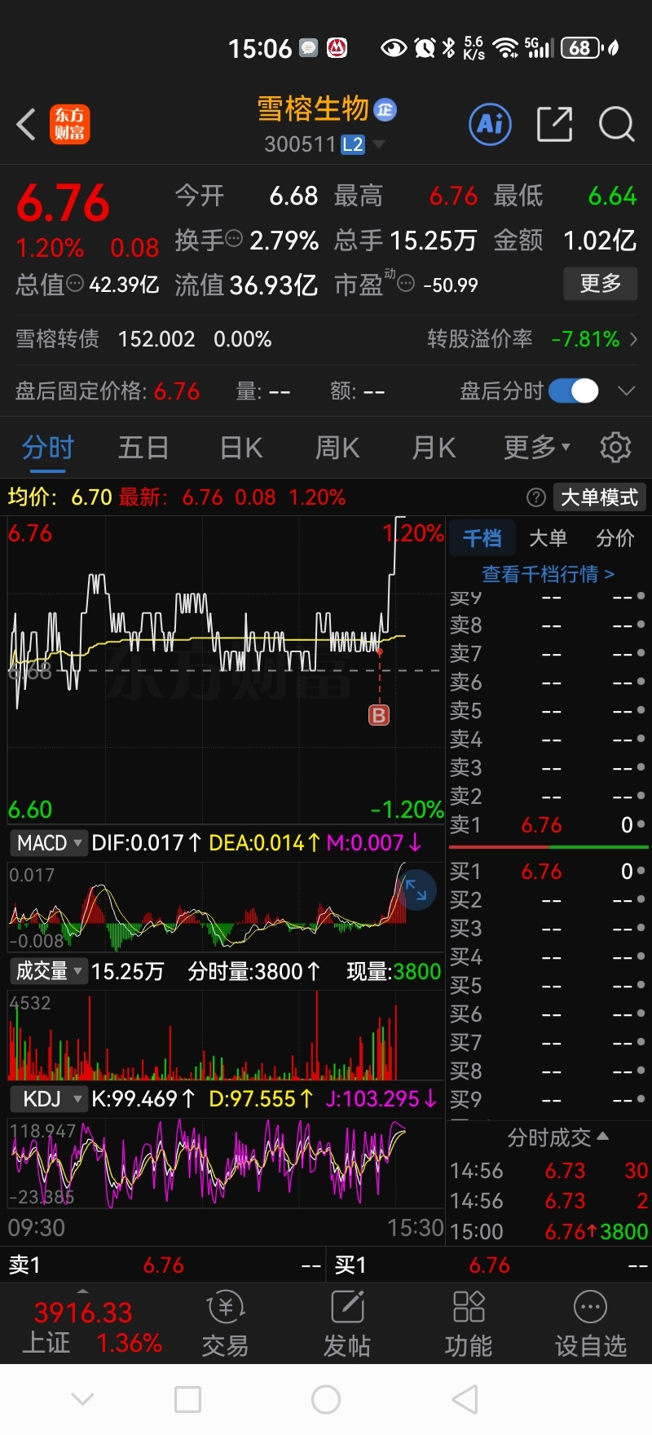Image resolution: width=652 pixels, height=1435 pixels.
Task: Tap the B marker on the chart
Action: tap(379, 715)
